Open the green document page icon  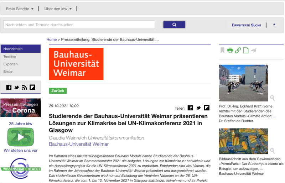pos(246,50)
